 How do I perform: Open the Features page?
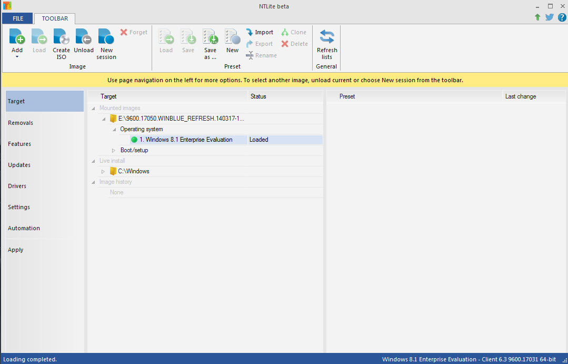(45, 144)
